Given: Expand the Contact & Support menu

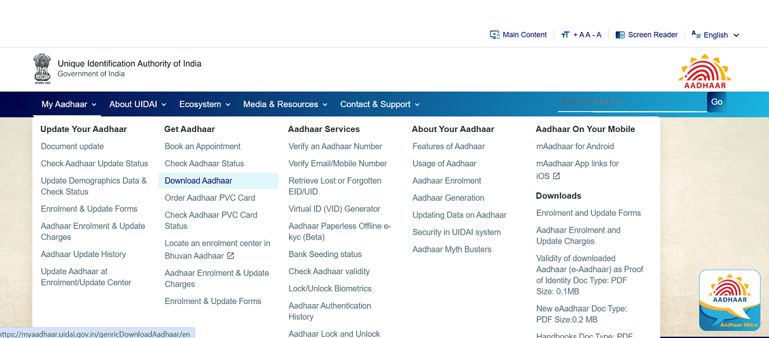Looking at the screenshot, I should tap(380, 104).
